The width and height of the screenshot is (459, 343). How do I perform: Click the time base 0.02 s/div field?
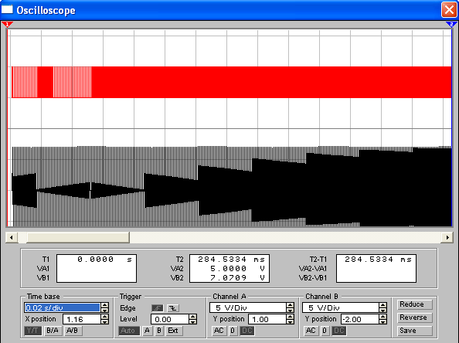click(x=63, y=307)
